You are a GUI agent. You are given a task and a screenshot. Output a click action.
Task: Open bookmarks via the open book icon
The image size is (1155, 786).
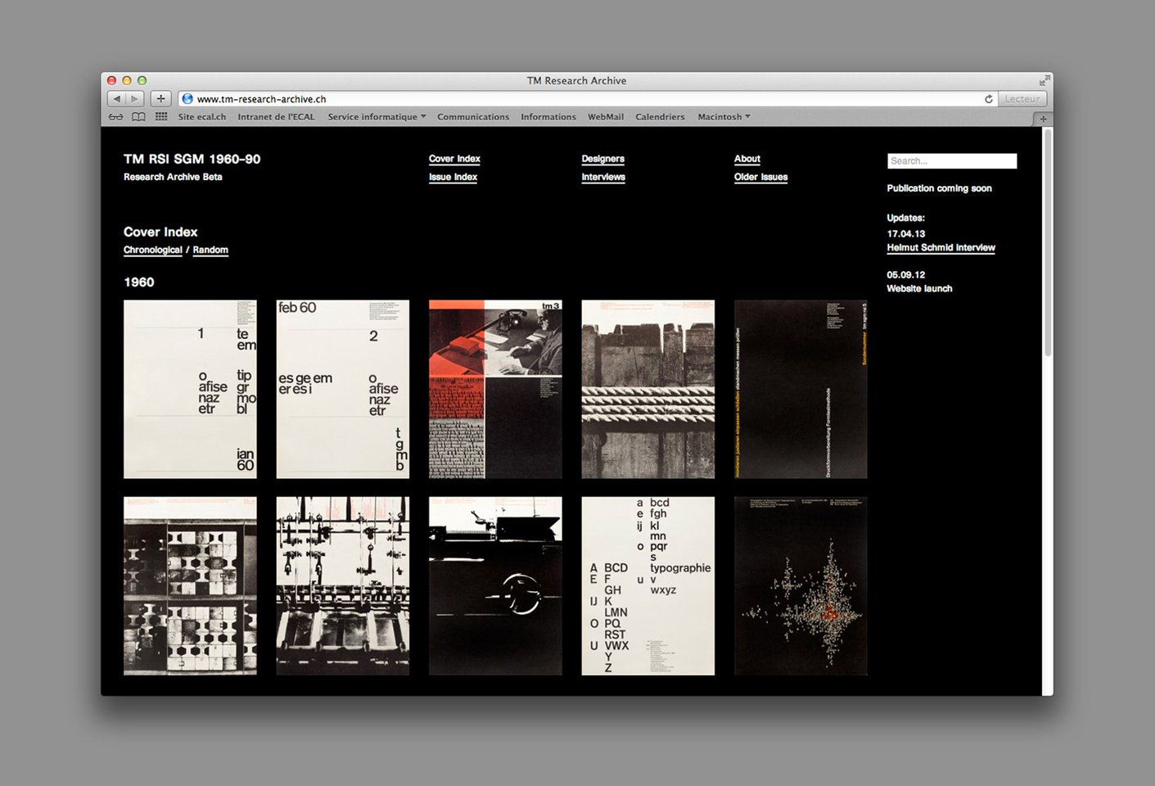click(x=138, y=116)
